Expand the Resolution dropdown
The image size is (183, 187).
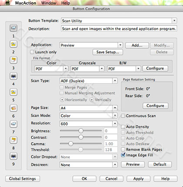tap(88, 124)
